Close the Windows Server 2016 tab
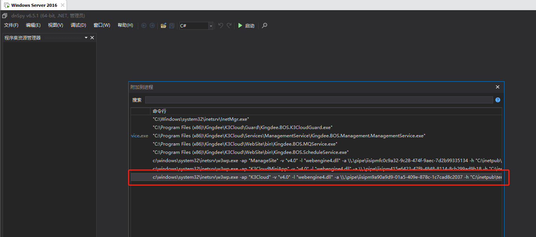This screenshot has height=237, width=536. coord(62,5)
